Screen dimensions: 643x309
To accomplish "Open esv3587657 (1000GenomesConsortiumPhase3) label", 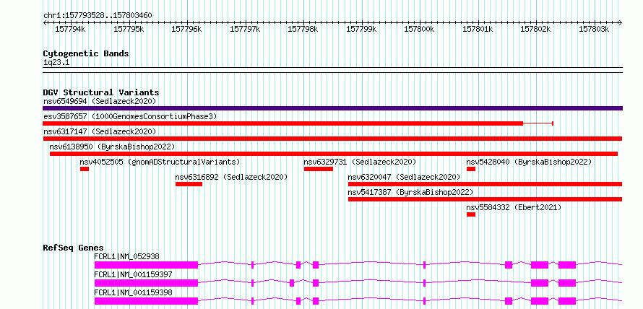I will pos(130,116).
